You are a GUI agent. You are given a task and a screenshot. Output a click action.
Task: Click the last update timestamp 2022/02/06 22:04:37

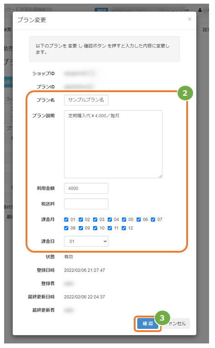[84, 297]
